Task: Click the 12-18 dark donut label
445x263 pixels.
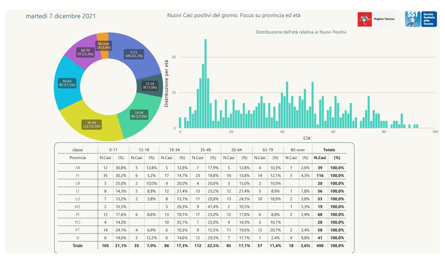Action: [x=150, y=86]
